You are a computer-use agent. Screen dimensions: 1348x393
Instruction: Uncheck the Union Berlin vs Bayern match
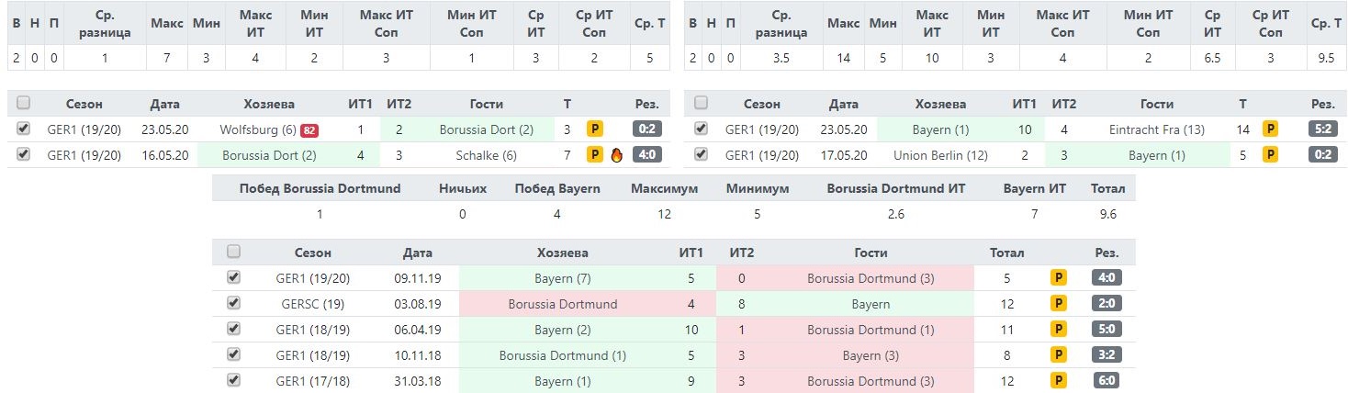coord(702,154)
